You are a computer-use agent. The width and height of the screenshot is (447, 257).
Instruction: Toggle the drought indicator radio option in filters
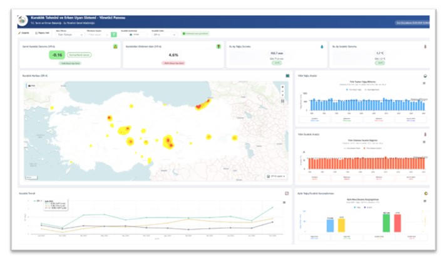pyautogui.click(x=130, y=34)
